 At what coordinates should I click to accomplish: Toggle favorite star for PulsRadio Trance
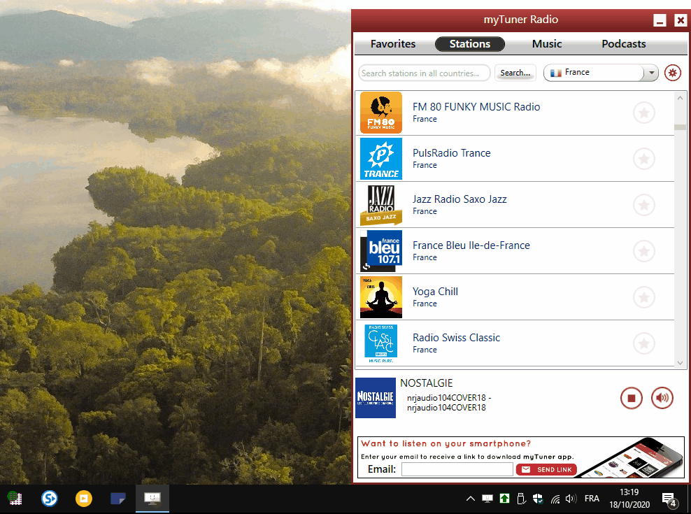pos(644,159)
